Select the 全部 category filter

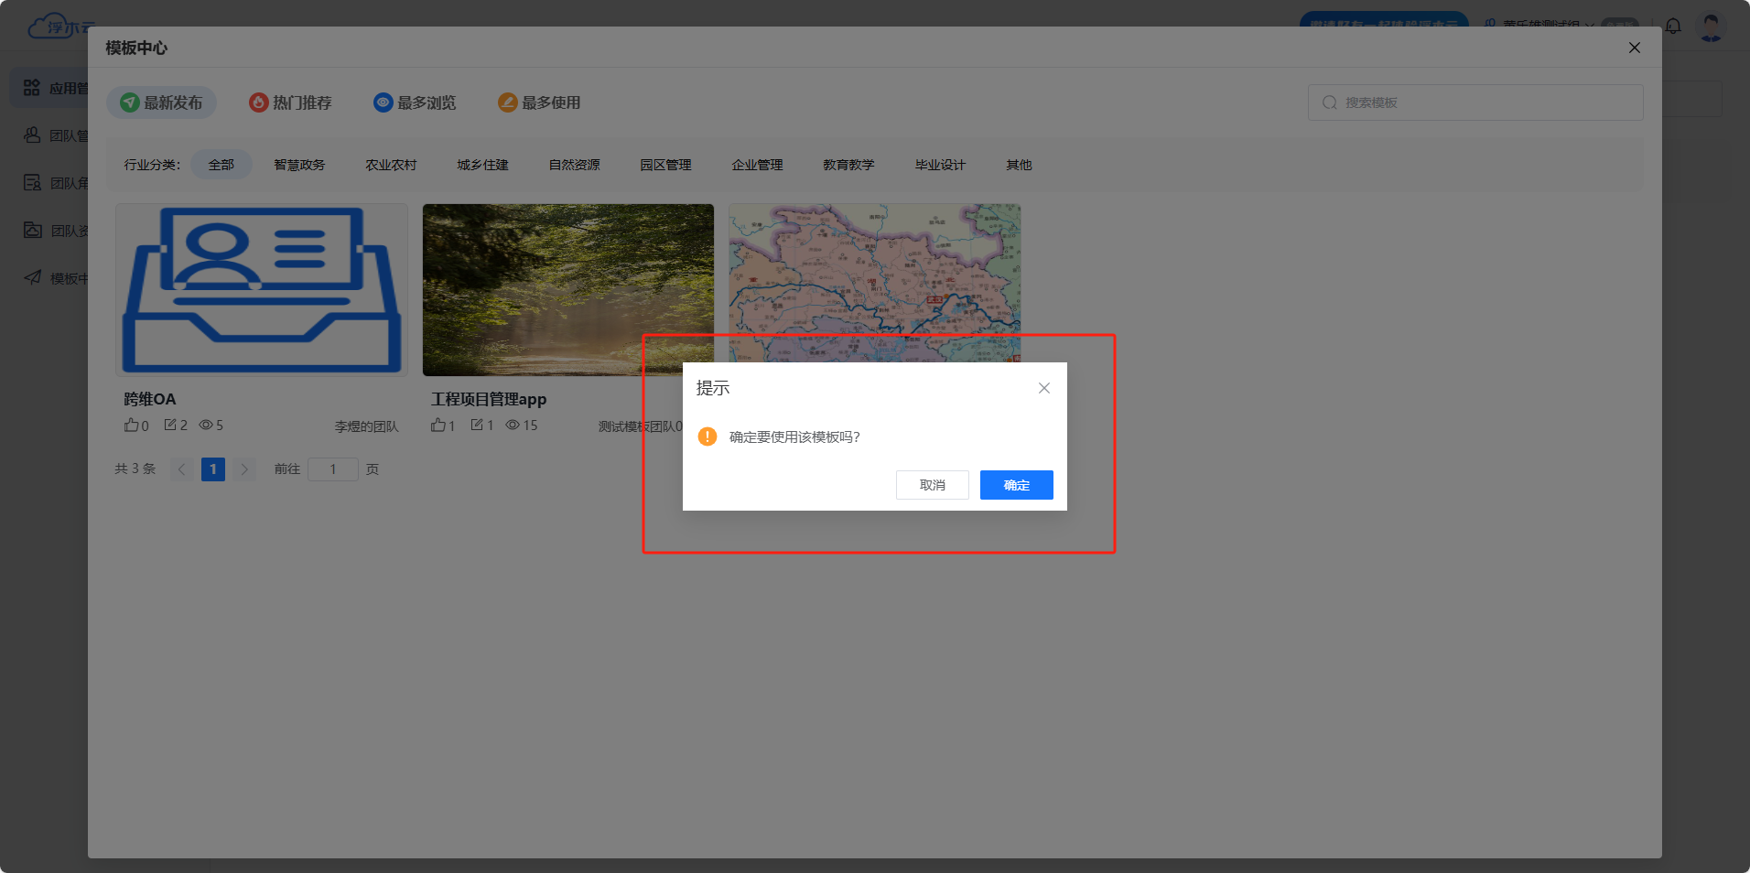point(221,165)
